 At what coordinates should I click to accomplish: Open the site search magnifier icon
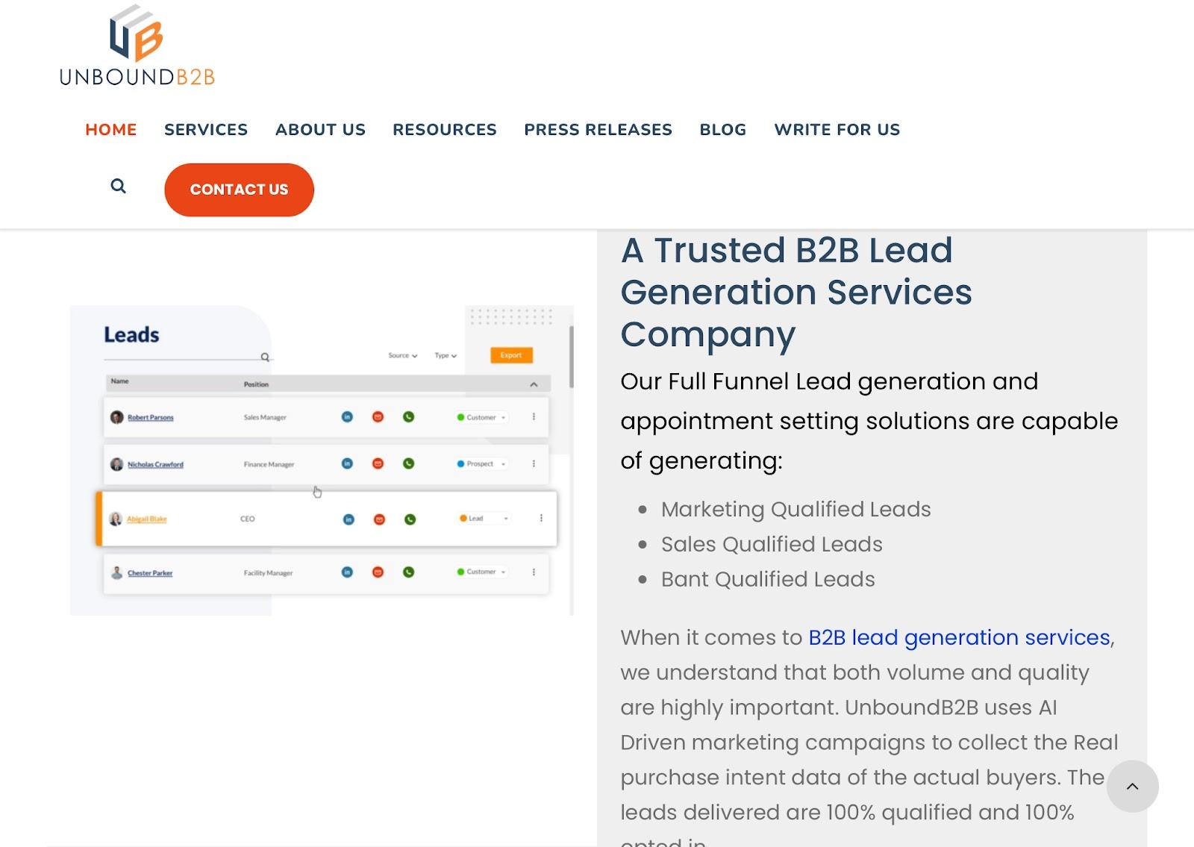[118, 186]
